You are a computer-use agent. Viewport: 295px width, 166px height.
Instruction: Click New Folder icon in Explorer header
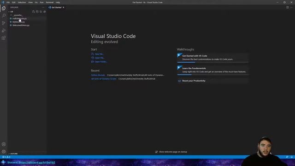click(37, 12)
